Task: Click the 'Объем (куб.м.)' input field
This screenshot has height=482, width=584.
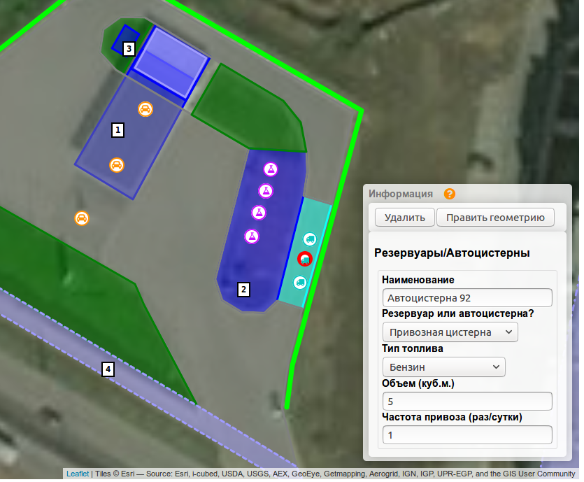Action: click(467, 402)
